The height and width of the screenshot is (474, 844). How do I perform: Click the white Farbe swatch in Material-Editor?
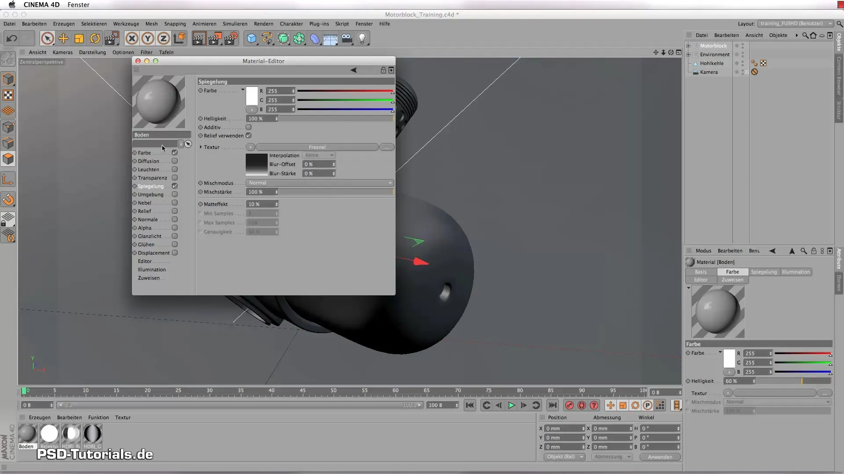tap(251, 96)
